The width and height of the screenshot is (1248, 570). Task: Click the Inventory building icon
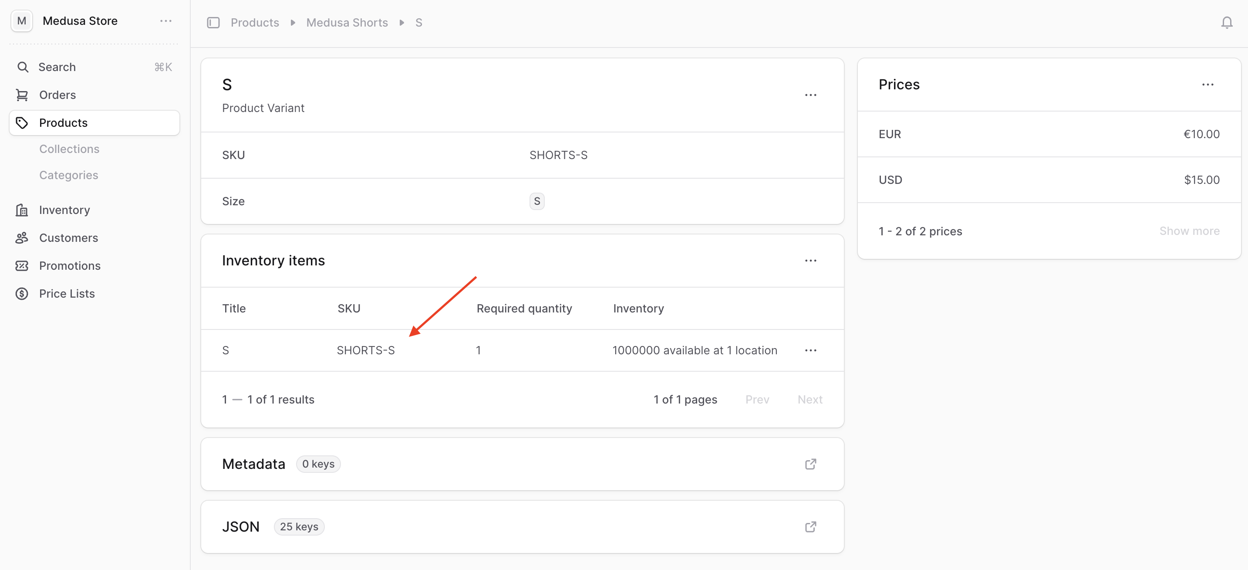pos(22,210)
